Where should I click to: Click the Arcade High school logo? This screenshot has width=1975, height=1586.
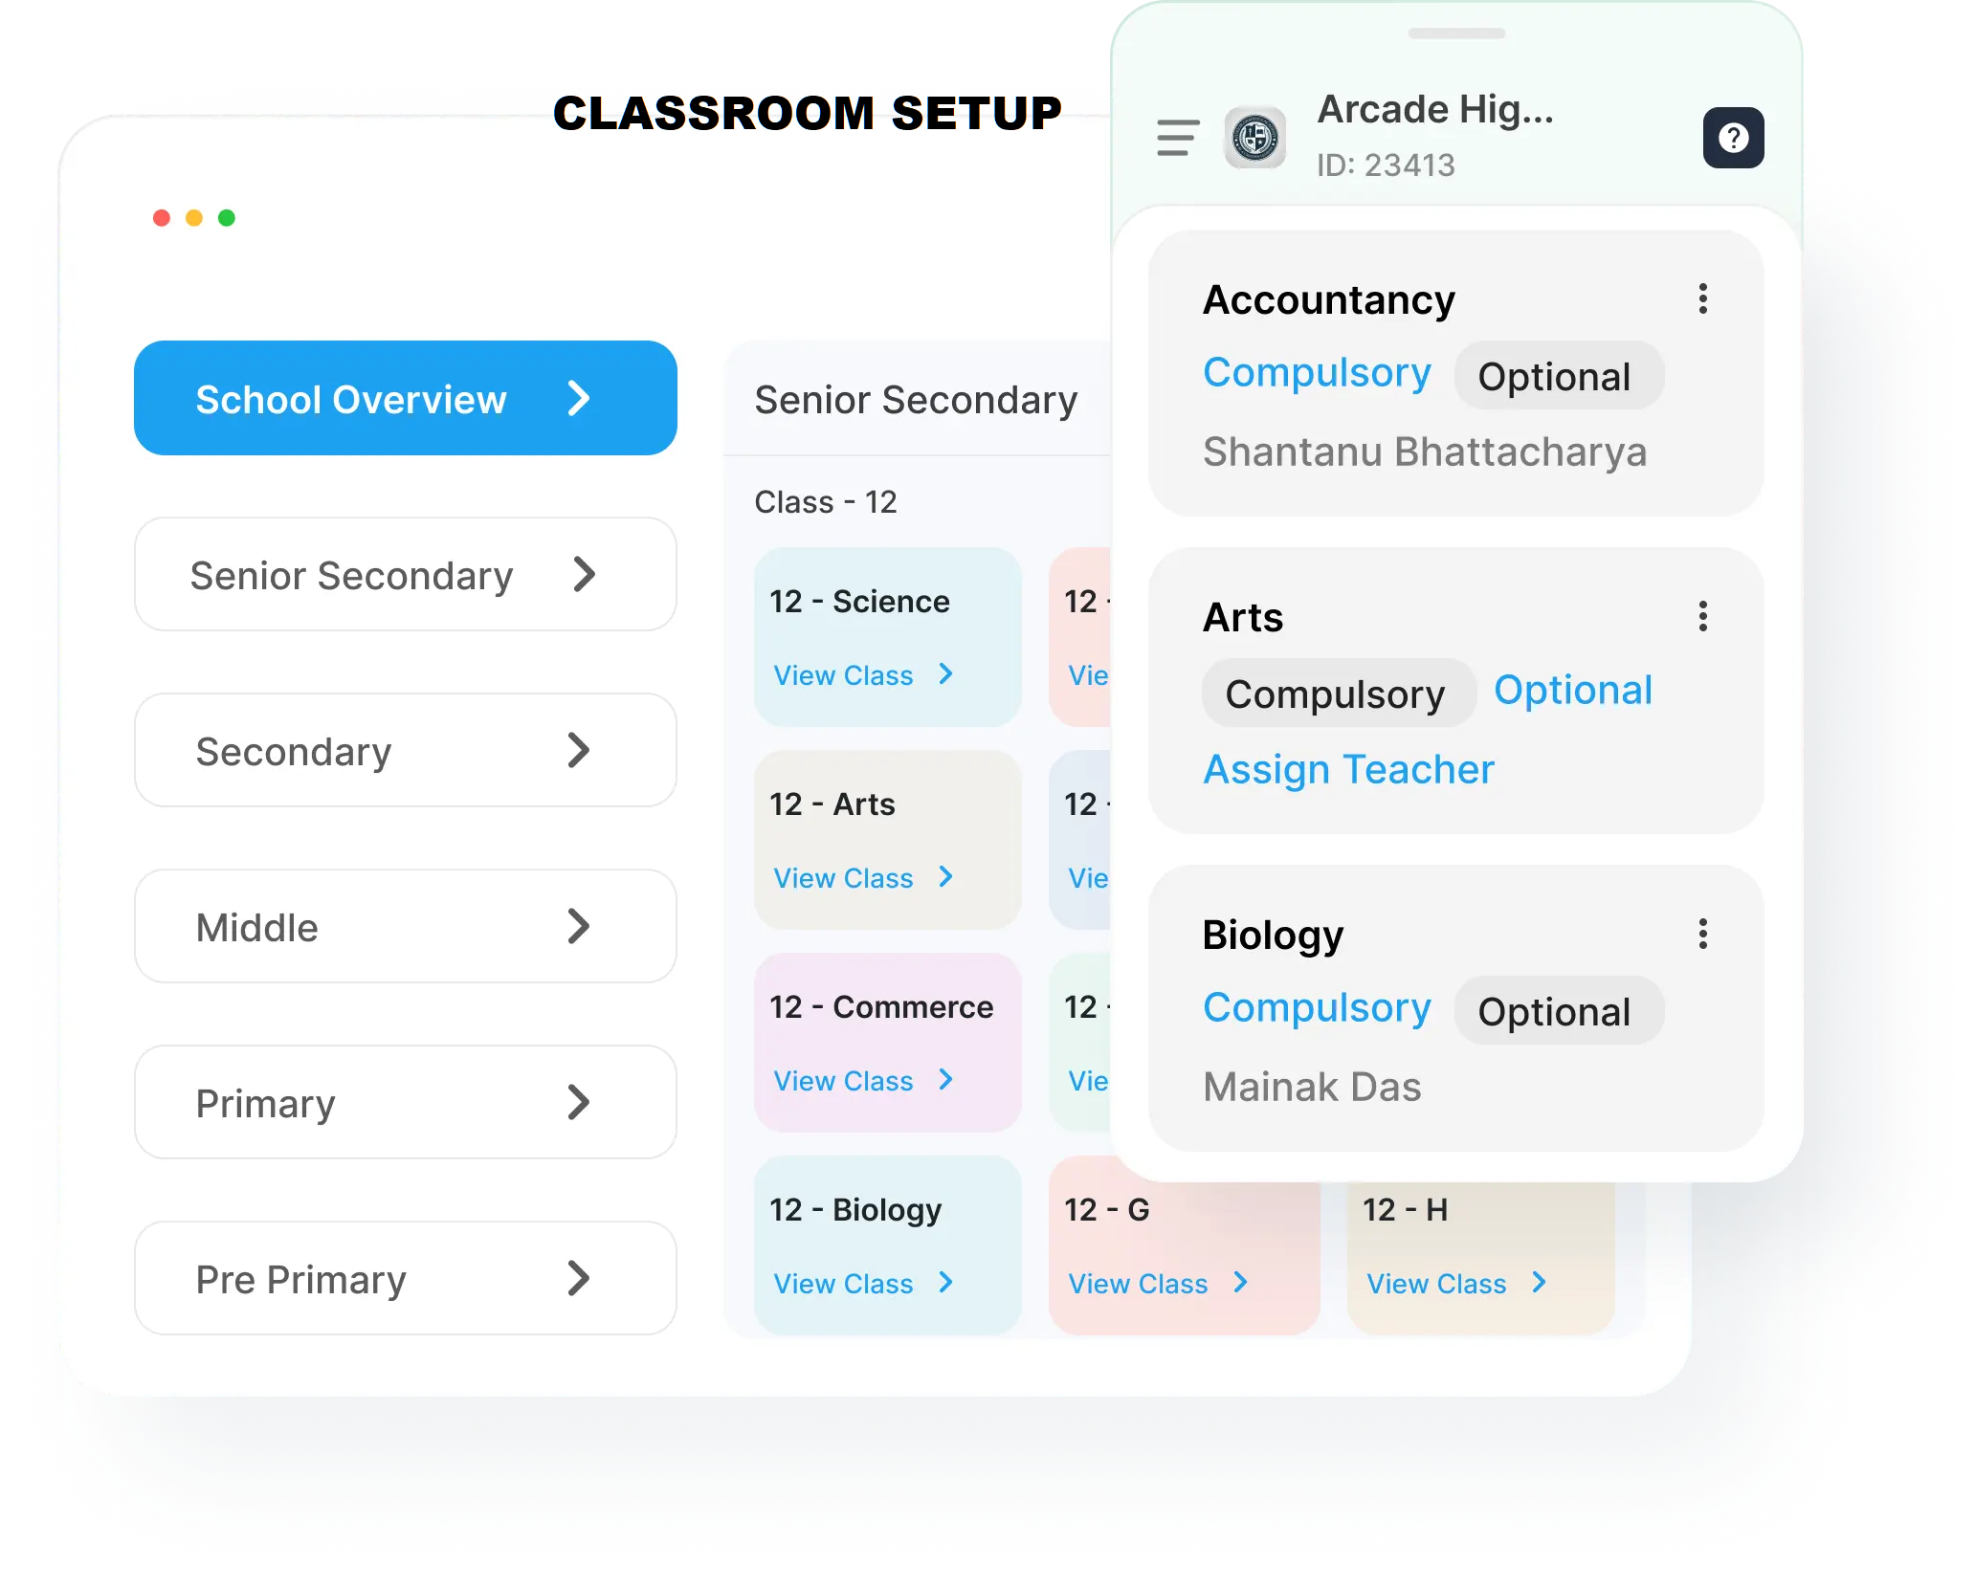pos(1255,138)
